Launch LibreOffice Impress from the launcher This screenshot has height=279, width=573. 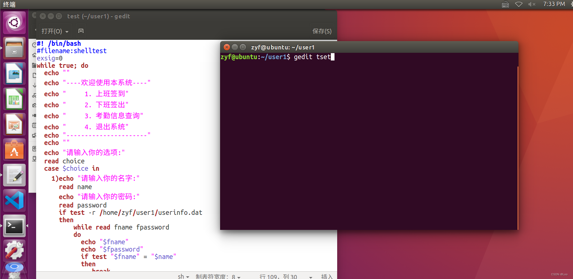(x=14, y=124)
